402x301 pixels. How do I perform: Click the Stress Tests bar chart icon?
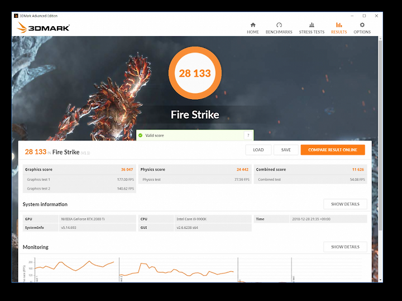(x=312, y=25)
